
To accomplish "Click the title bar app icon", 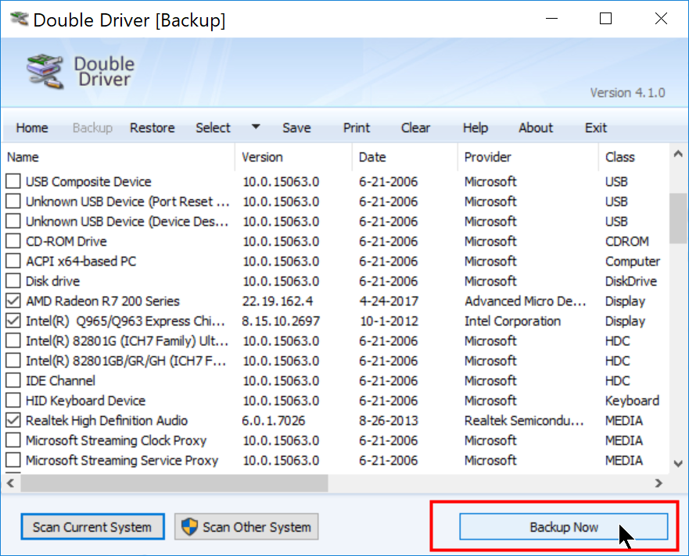I will click(20, 19).
